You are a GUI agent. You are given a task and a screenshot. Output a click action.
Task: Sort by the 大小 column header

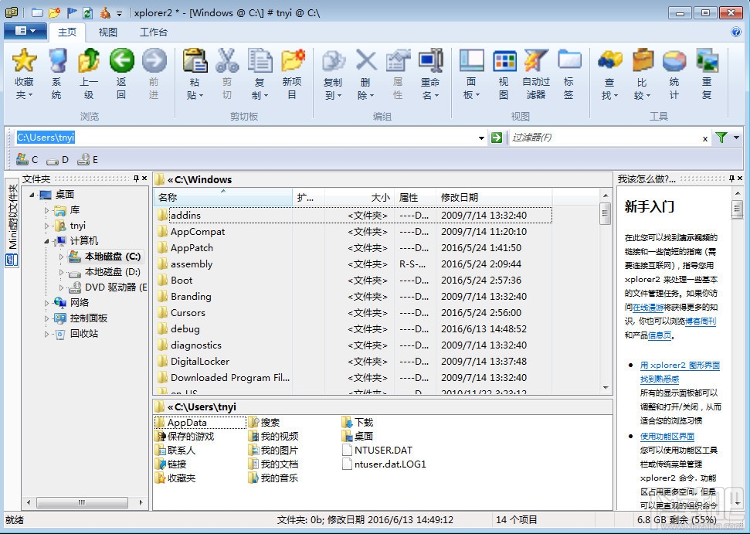pyautogui.click(x=359, y=197)
